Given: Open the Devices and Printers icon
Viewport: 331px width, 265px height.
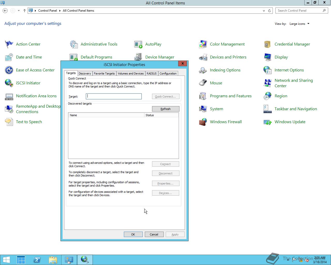Looking at the screenshot, I should coord(203,57).
